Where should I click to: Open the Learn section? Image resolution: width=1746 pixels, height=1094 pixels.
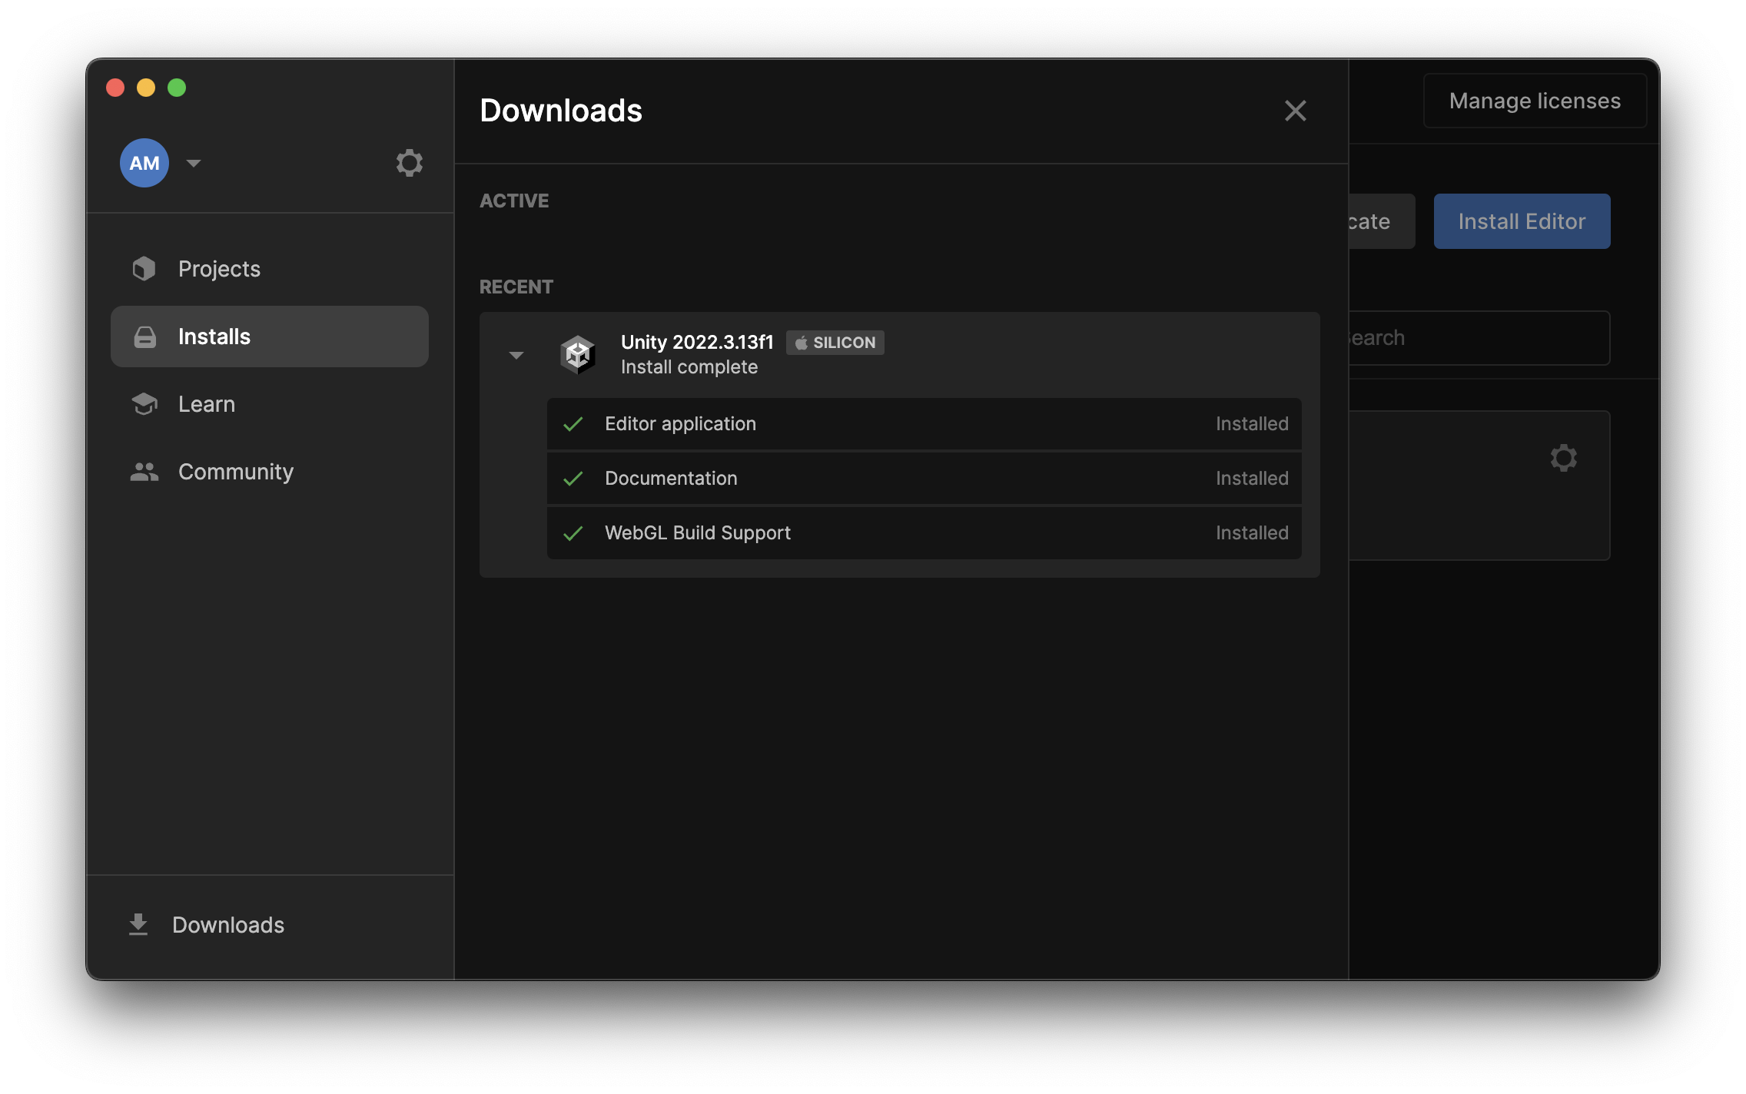206,403
